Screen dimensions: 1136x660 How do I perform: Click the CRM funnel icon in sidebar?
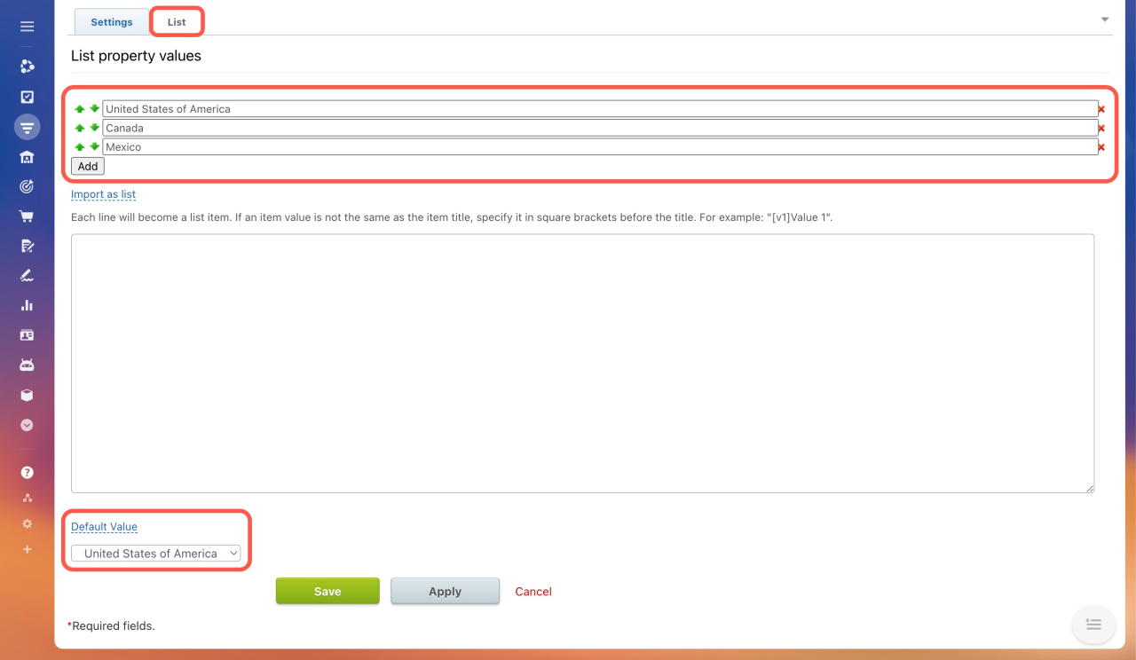pyautogui.click(x=27, y=127)
